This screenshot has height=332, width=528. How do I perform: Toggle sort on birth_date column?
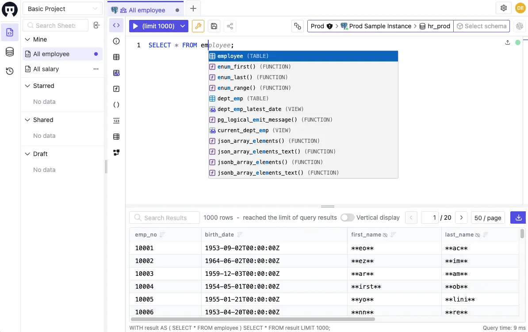(241, 234)
